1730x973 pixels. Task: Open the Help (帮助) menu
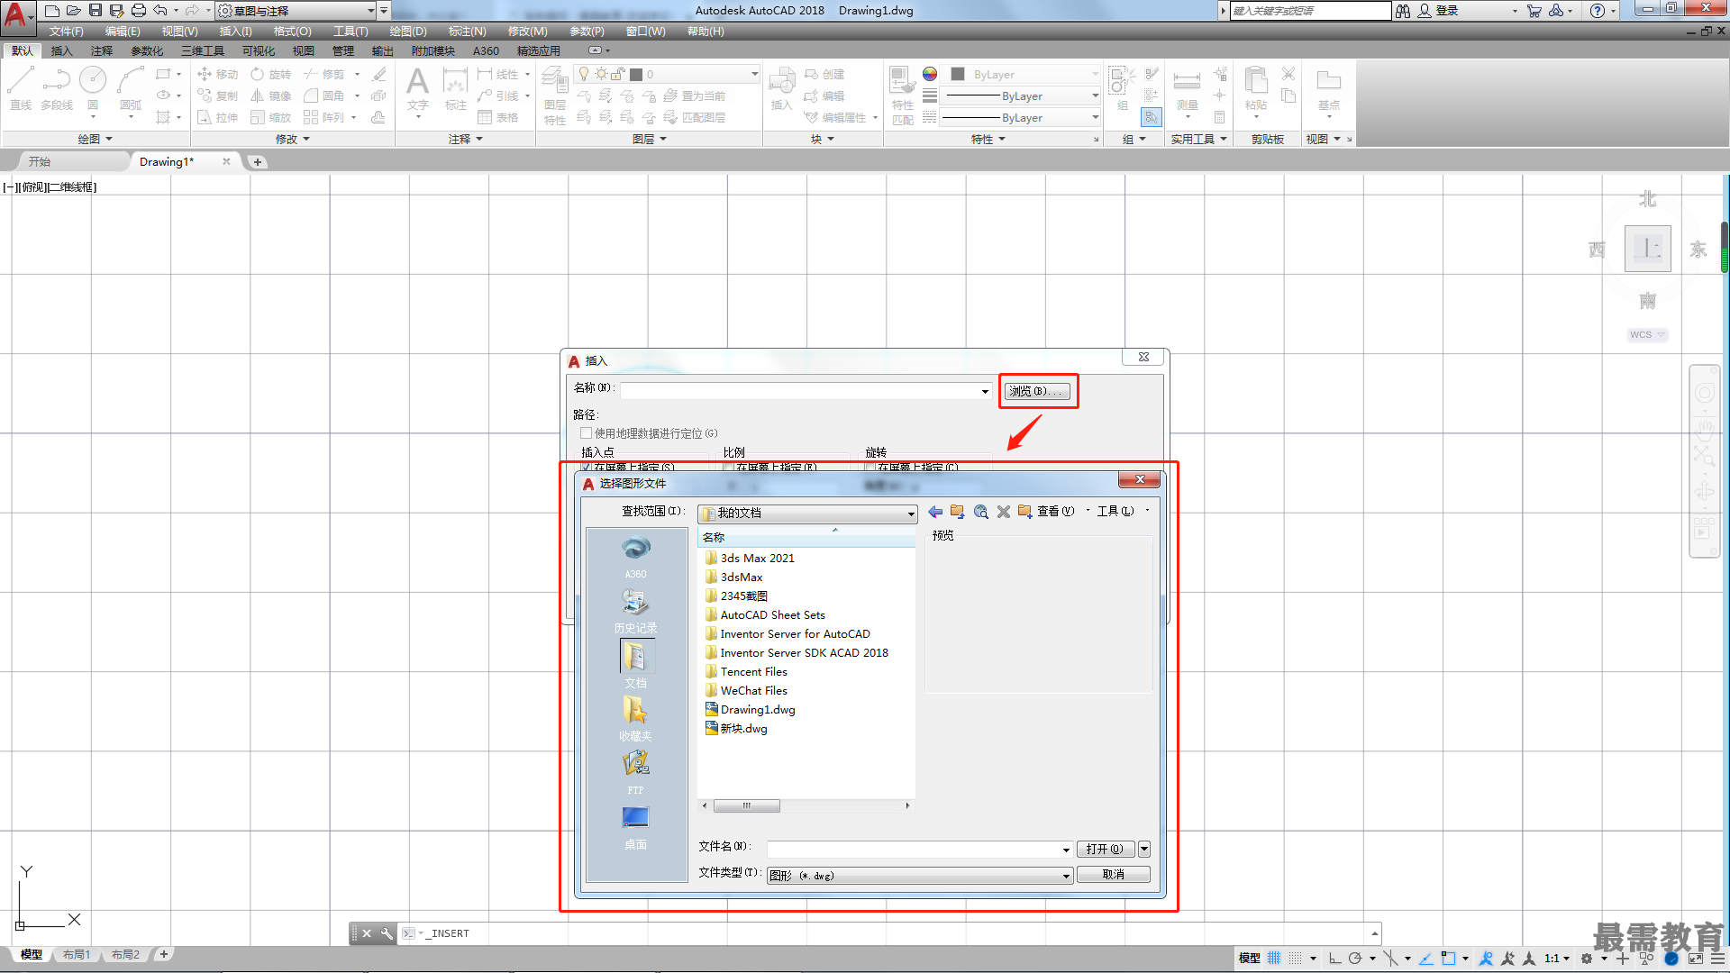pos(706,32)
